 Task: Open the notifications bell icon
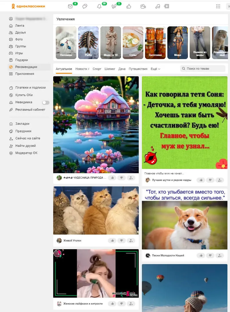99,6
